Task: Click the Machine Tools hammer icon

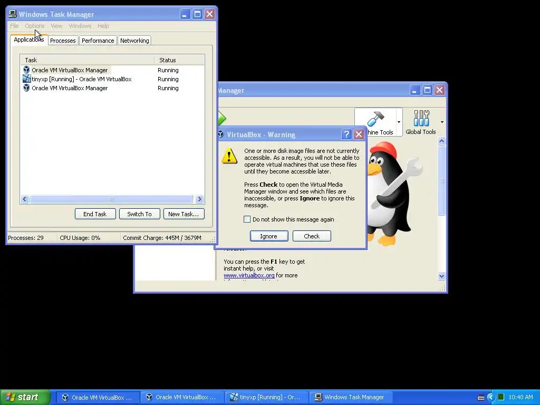Action: [x=375, y=119]
